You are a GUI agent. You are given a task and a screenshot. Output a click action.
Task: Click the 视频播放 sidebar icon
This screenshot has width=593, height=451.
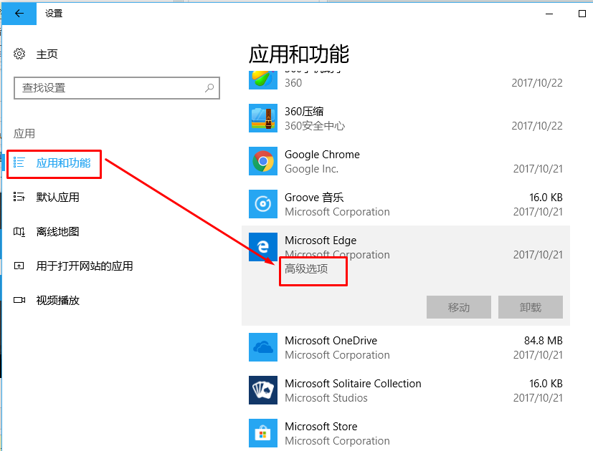21,300
